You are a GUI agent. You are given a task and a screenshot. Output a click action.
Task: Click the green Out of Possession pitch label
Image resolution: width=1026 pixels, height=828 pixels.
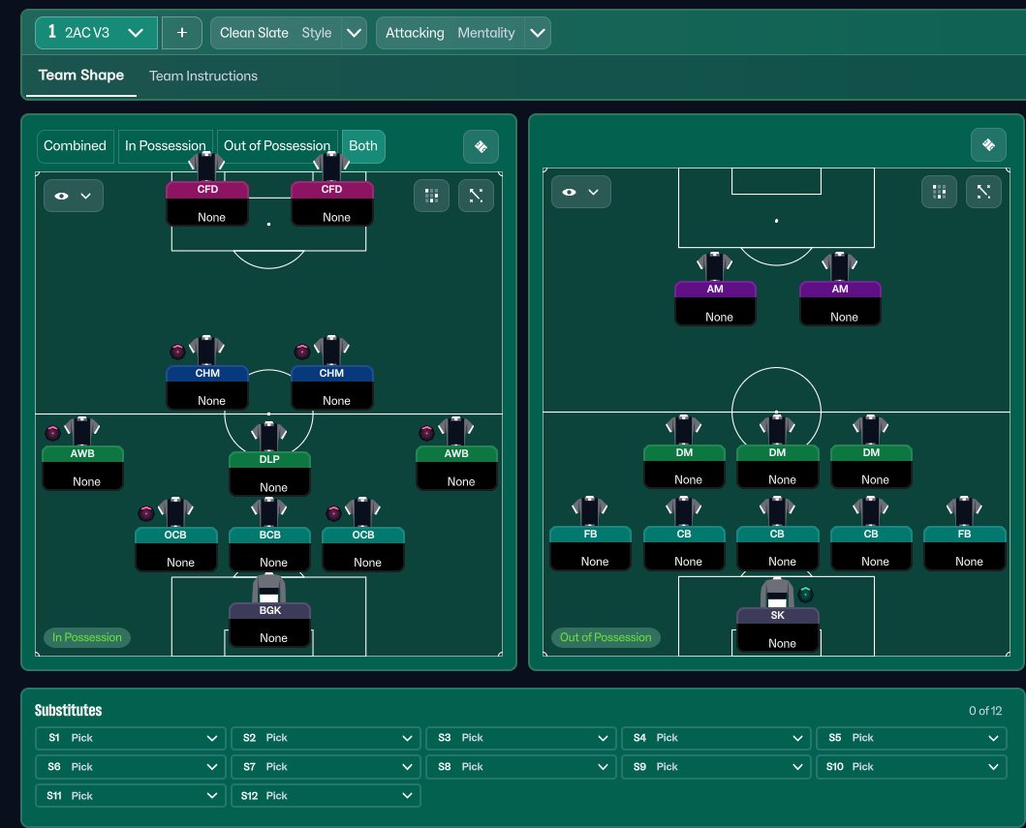pos(606,637)
